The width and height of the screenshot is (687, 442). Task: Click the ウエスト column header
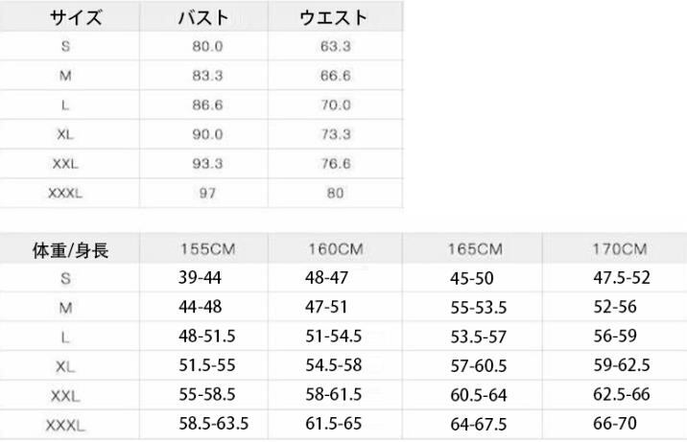334,17
